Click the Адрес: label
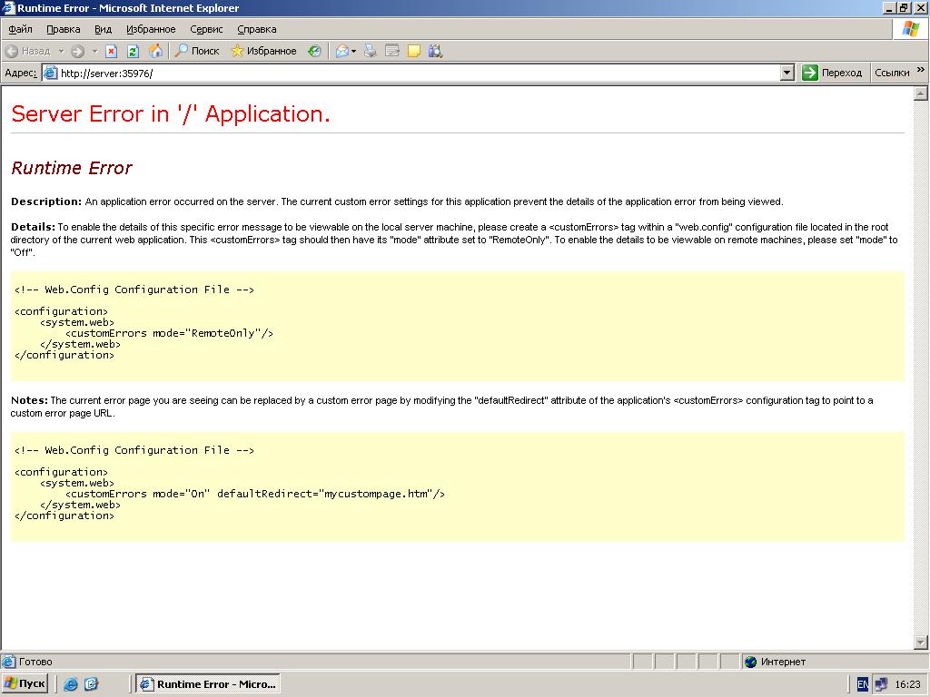The width and height of the screenshot is (930, 697). (20, 73)
